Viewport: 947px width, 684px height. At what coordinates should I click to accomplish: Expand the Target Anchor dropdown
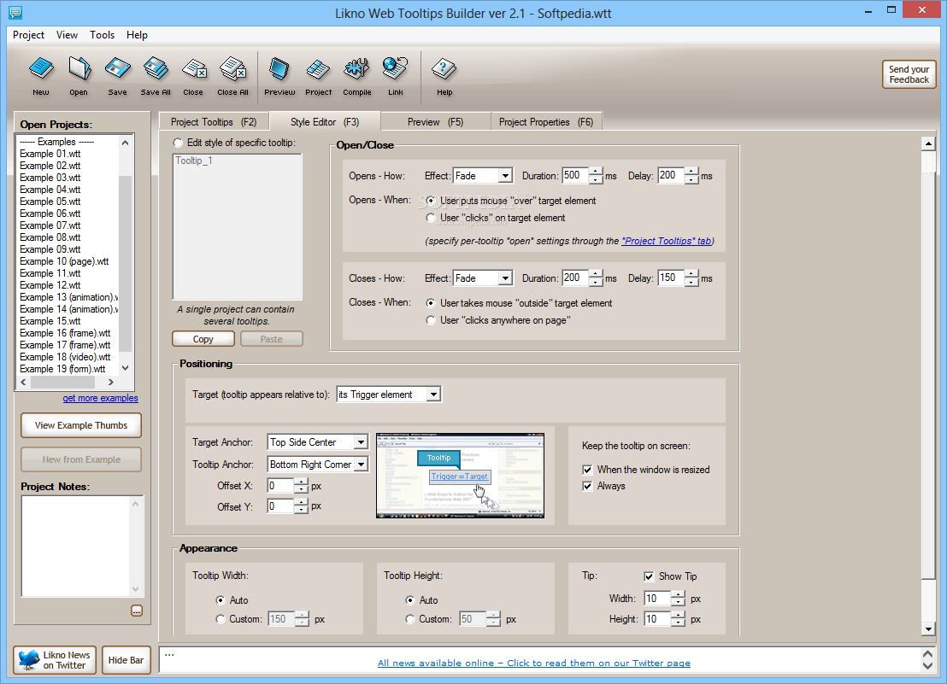pos(361,442)
